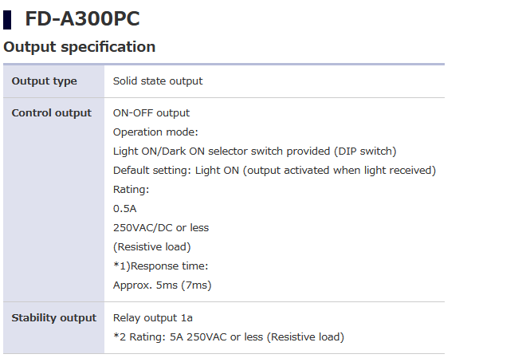Select the Solid state output value
Viewport: 526px width, 362px height.
click(x=158, y=81)
